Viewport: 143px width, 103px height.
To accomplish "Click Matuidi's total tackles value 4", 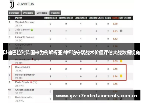I will [x=50, y=69].
